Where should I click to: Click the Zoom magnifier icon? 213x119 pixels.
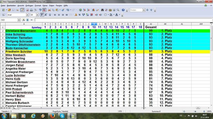pyautogui.click(x=118, y=10)
